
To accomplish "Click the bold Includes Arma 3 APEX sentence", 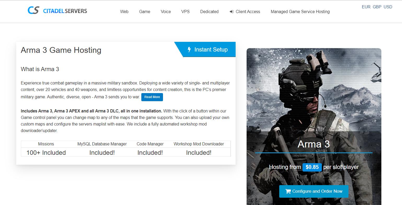I will (x=91, y=111).
